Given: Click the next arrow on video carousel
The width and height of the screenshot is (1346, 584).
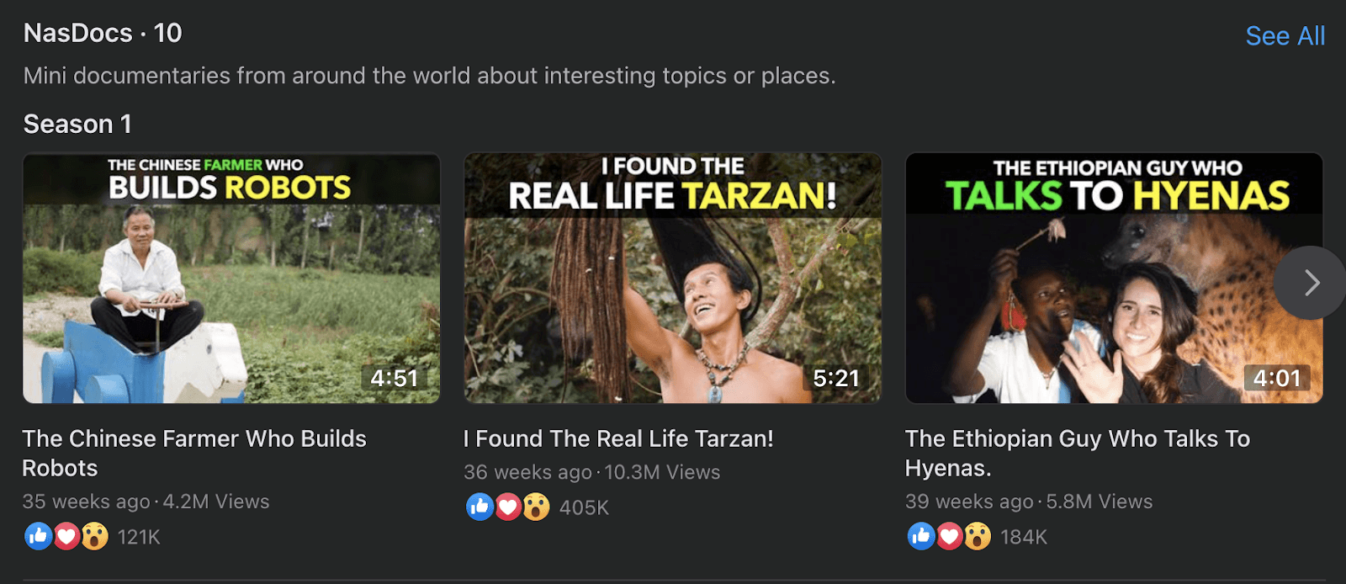Looking at the screenshot, I should (1310, 283).
